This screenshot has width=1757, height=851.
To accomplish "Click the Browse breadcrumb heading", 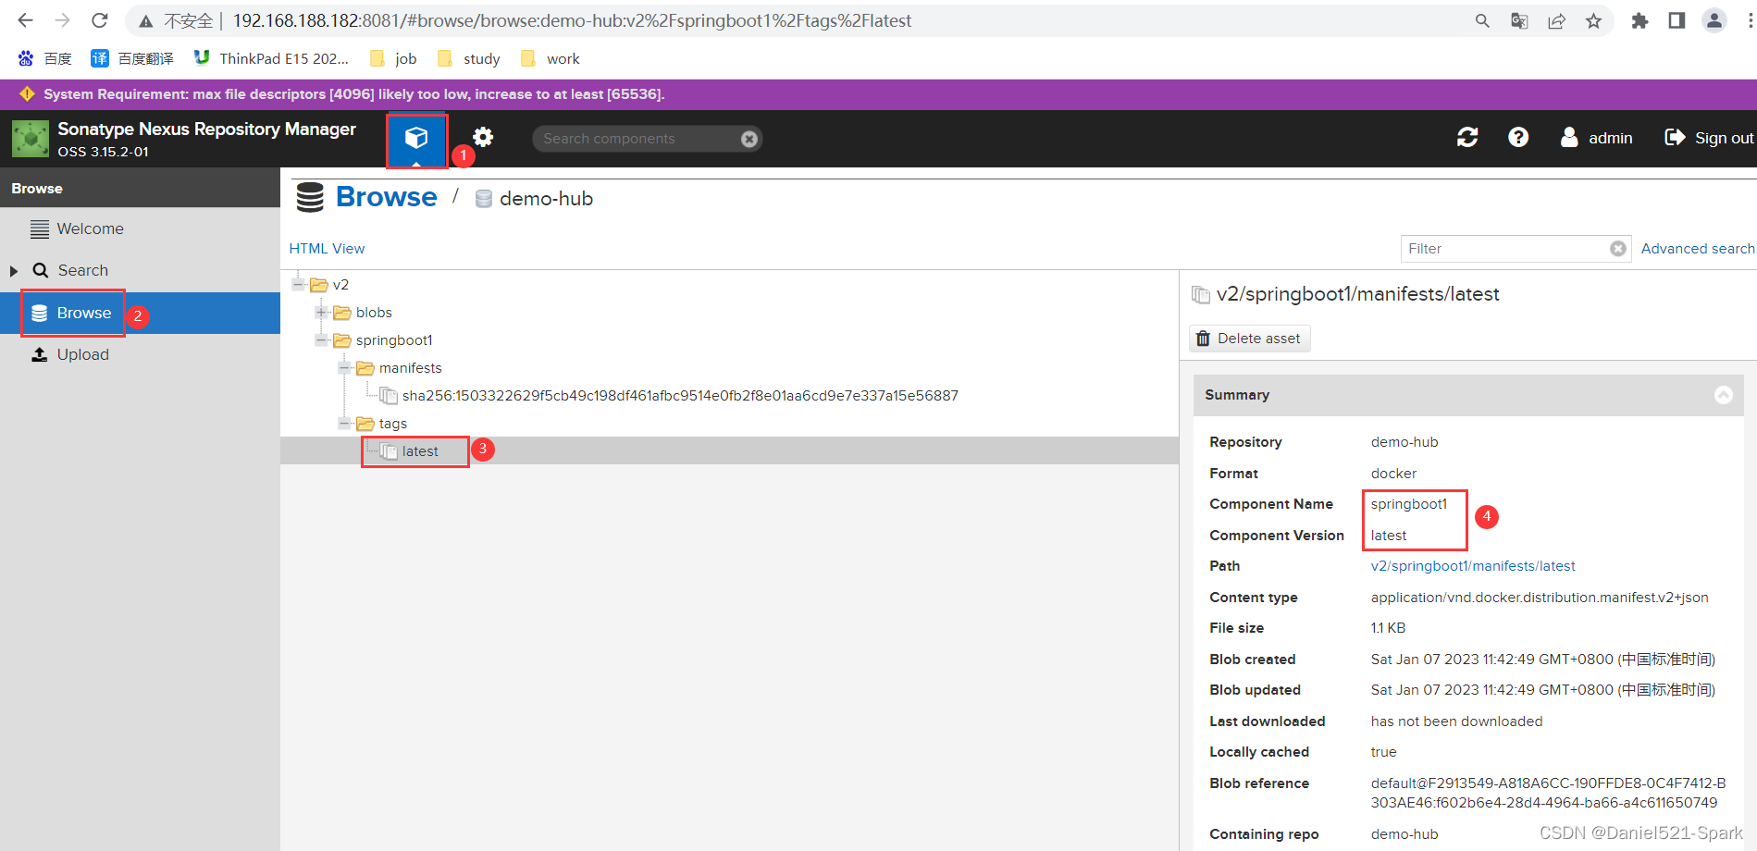I will pos(386,197).
